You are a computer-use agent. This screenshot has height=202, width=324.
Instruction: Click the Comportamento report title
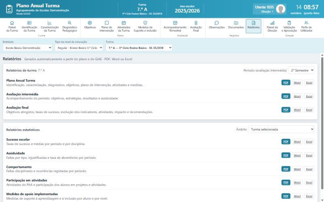click(x=19, y=167)
